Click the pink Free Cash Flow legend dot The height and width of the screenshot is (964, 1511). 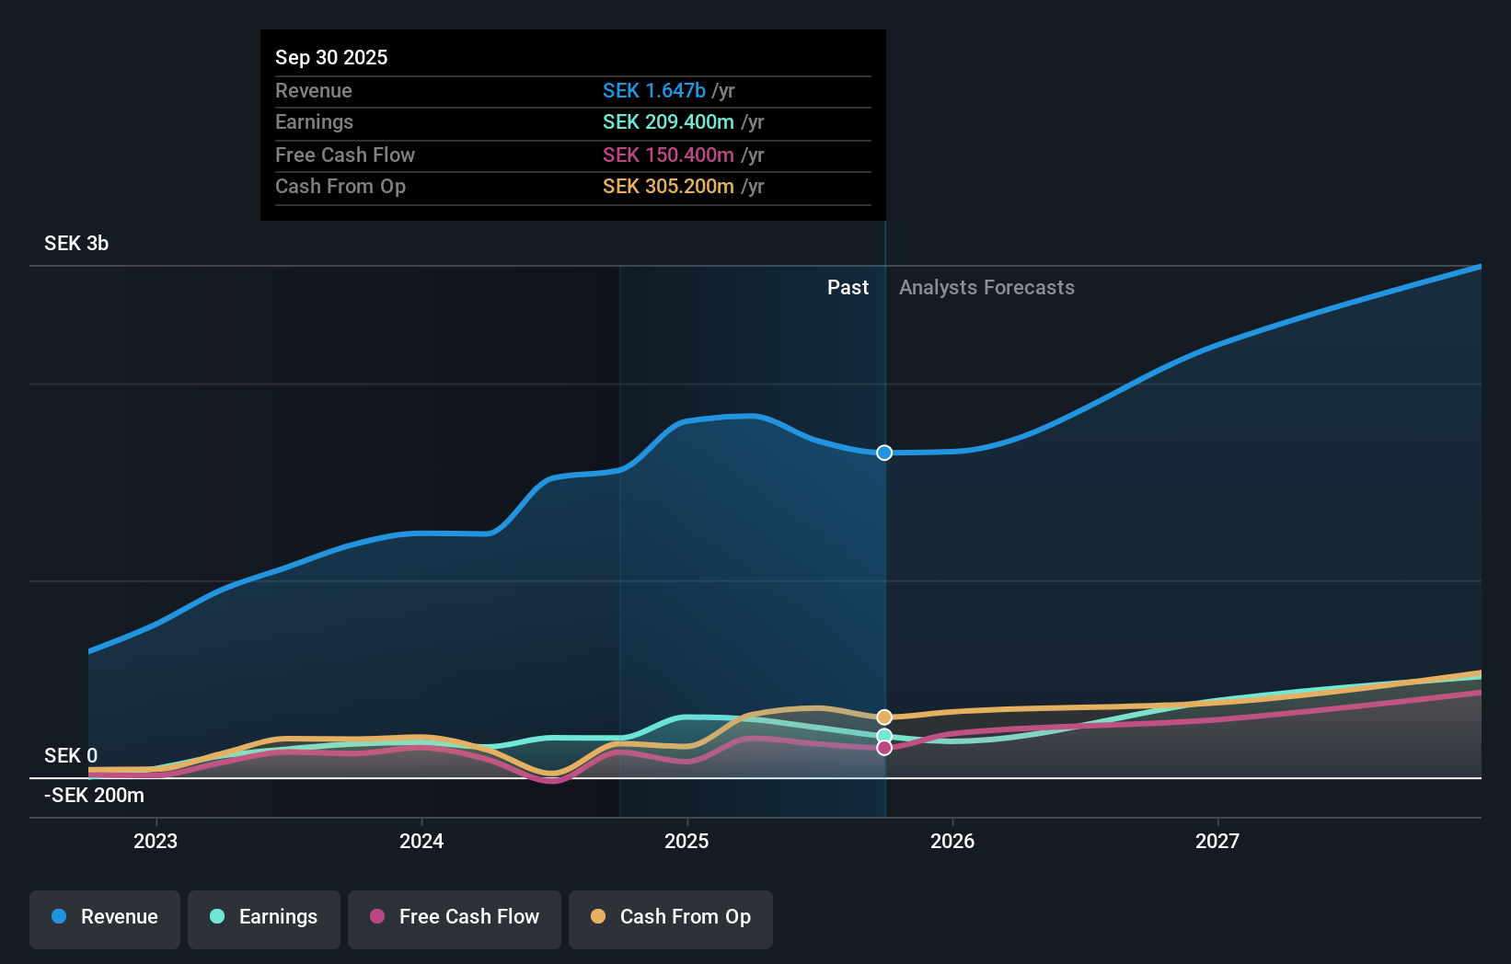coord(376,917)
